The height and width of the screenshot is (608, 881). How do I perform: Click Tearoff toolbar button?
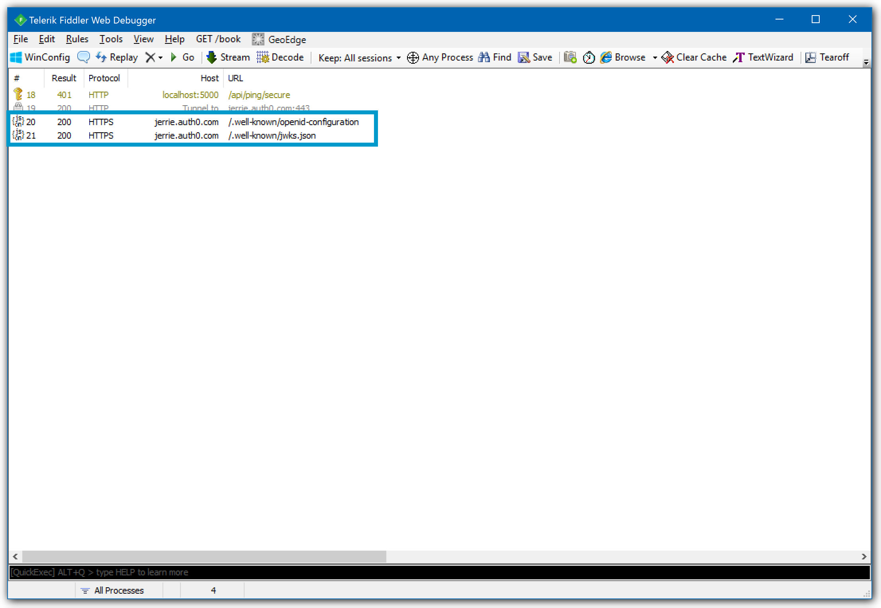coord(827,57)
